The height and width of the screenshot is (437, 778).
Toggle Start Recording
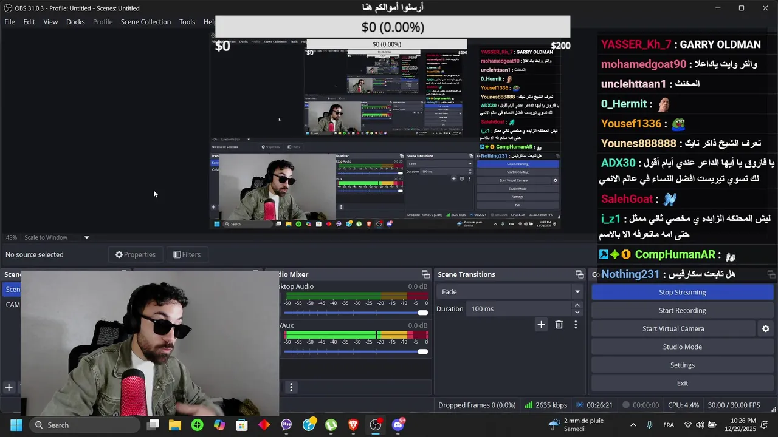683,310
